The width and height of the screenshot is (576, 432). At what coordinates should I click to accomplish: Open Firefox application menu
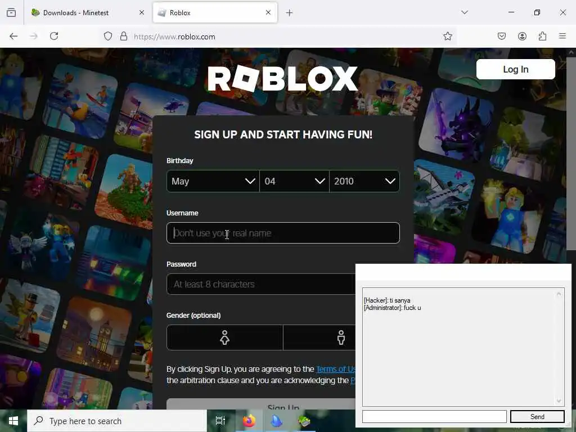click(x=562, y=36)
